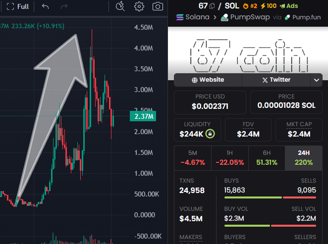Viewport: 328px width, 244px height.
Task: Copy the 67 token address
Action: pos(212,6)
